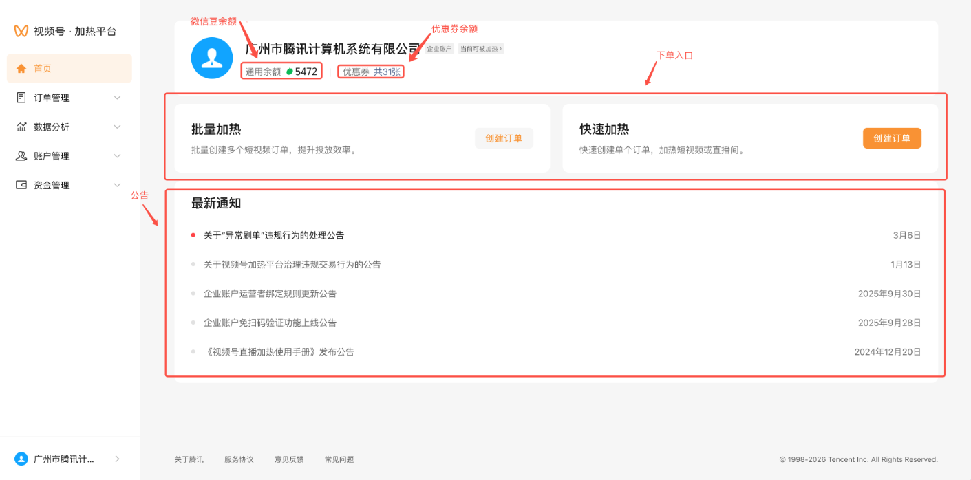This screenshot has height=480, width=971.
Task: Click the 2025年9月28日 notice date
Action: click(890, 323)
